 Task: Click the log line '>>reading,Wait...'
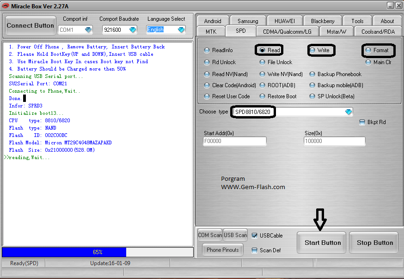(27, 158)
